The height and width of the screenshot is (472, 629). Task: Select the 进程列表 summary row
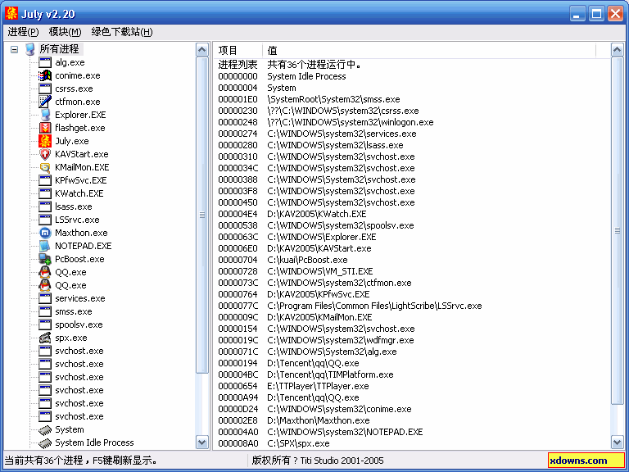click(412, 65)
